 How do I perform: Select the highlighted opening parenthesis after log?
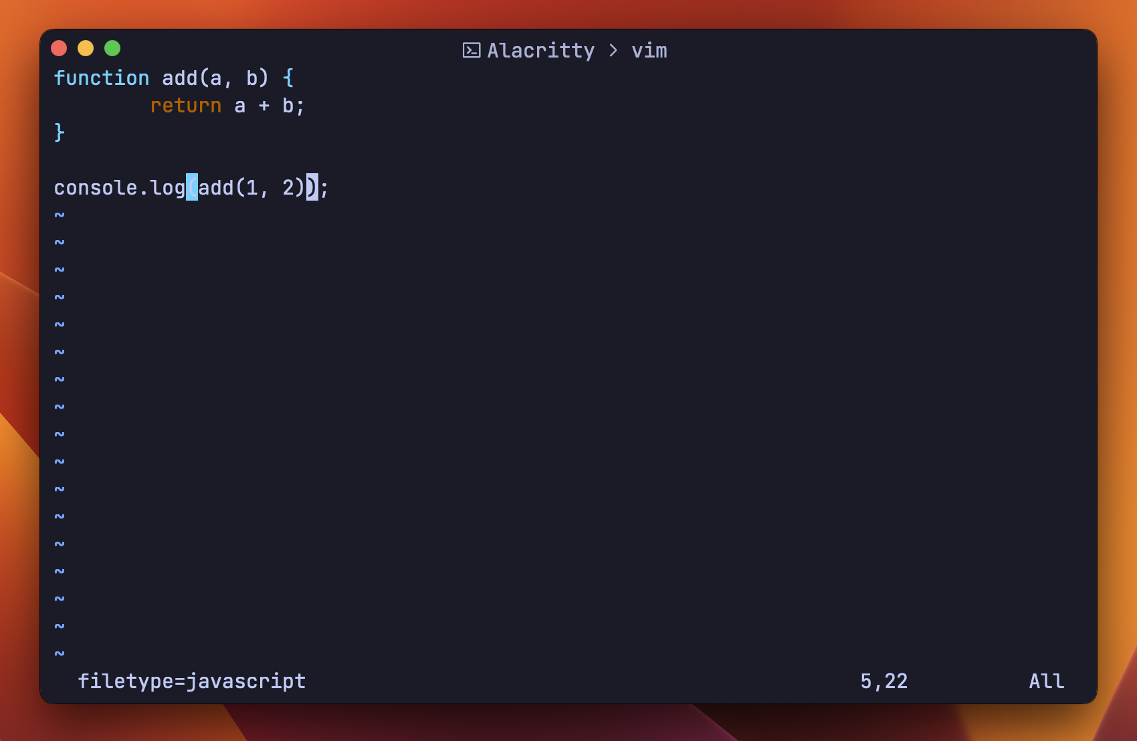(x=193, y=188)
